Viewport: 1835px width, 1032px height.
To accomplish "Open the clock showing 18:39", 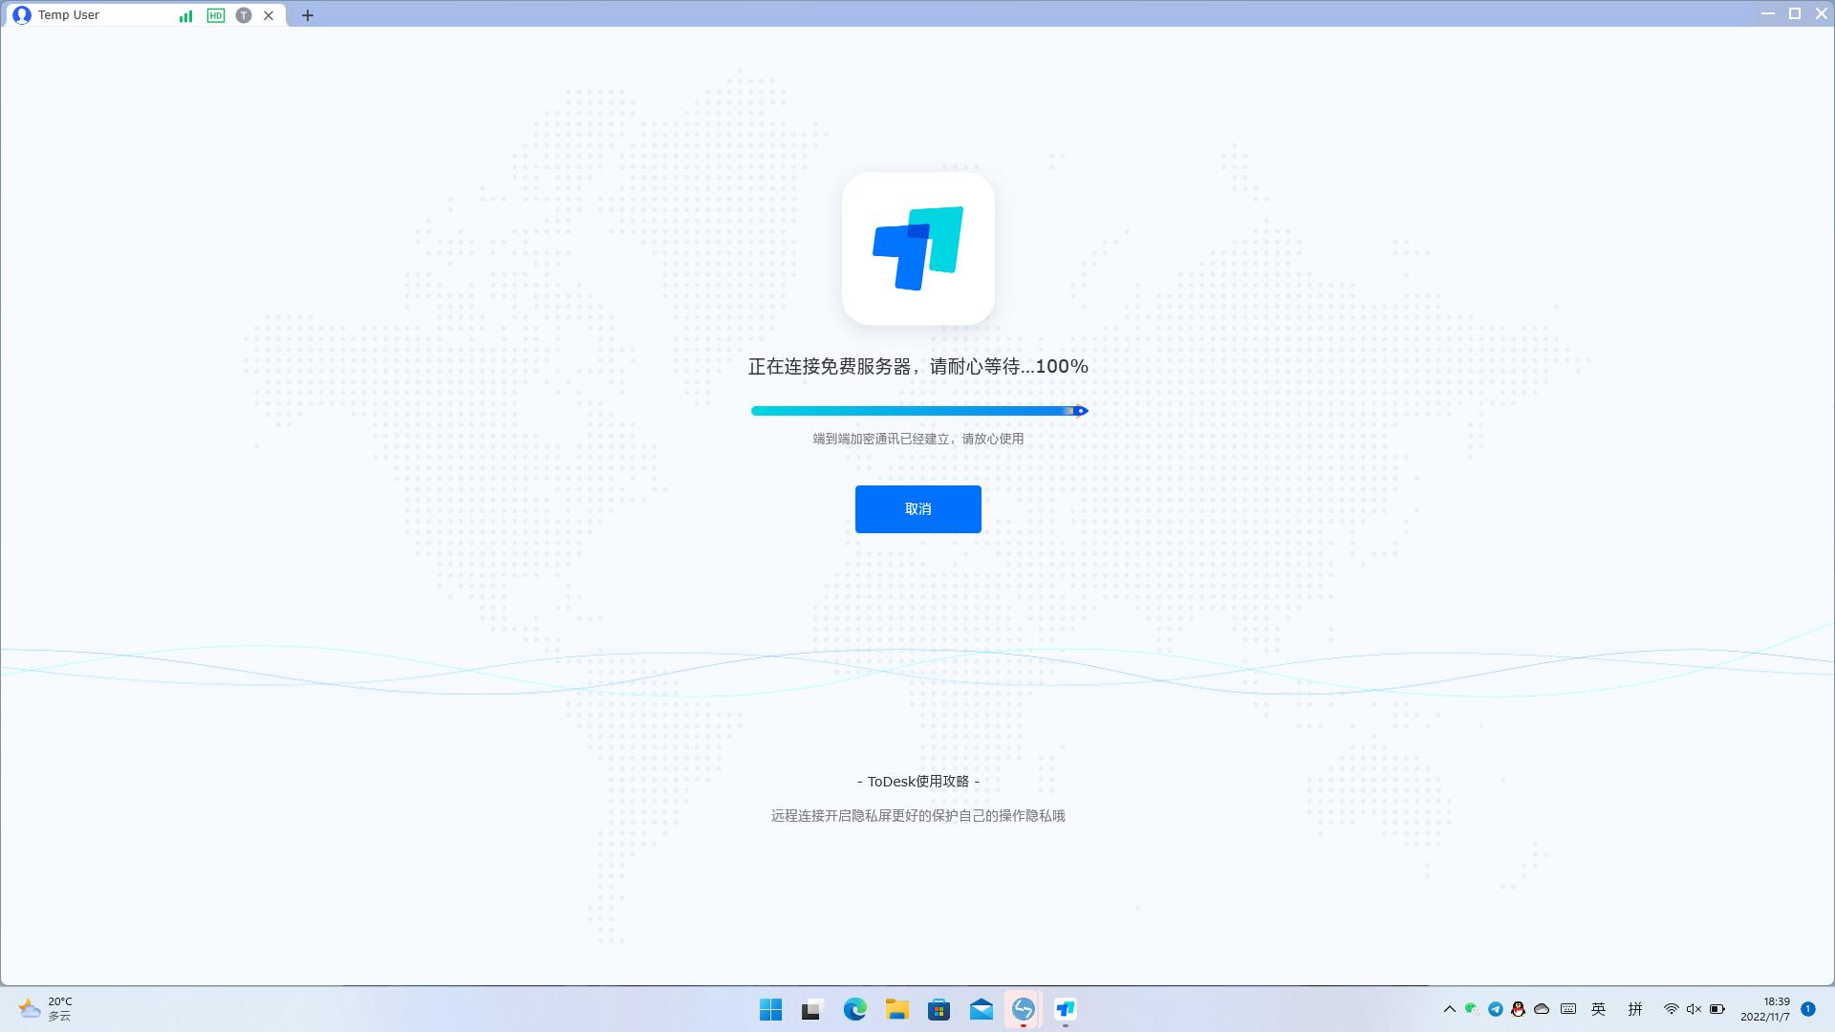I will pyautogui.click(x=1765, y=1009).
